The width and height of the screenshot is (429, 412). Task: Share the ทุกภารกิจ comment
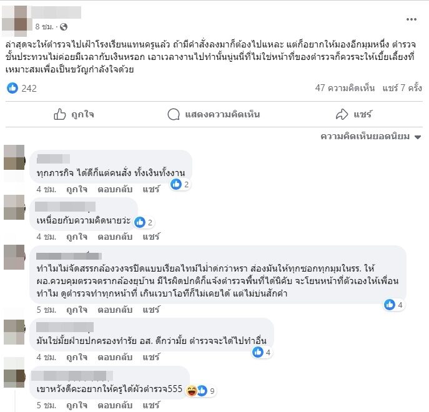[150, 189]
